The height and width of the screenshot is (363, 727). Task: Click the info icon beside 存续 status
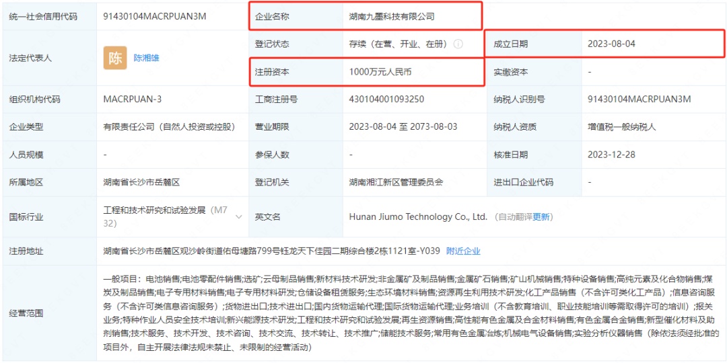(x=458, y=44)
